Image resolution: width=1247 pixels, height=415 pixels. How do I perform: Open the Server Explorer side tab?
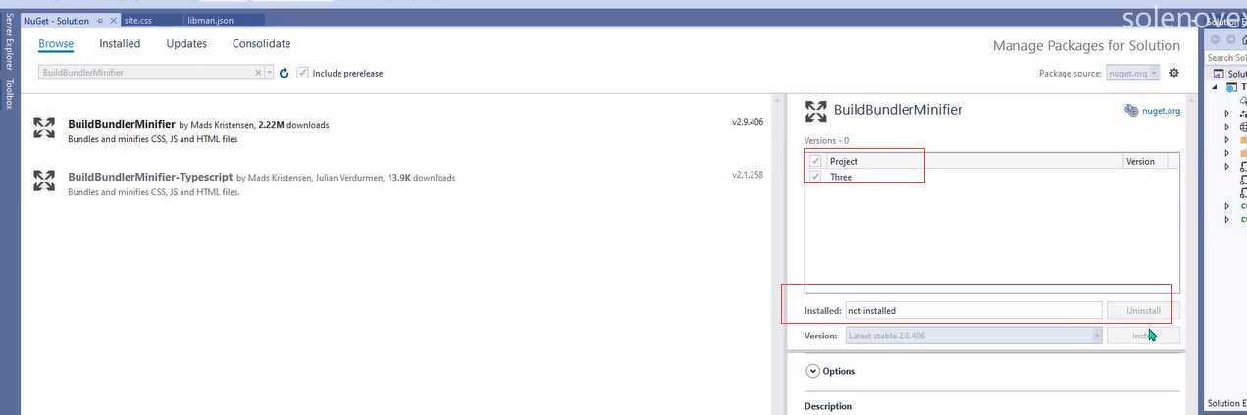[x=9, y=41]
